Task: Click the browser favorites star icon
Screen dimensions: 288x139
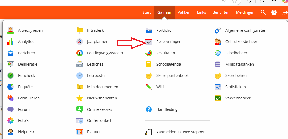Action: pyautogui.click(x=235, y=1)
